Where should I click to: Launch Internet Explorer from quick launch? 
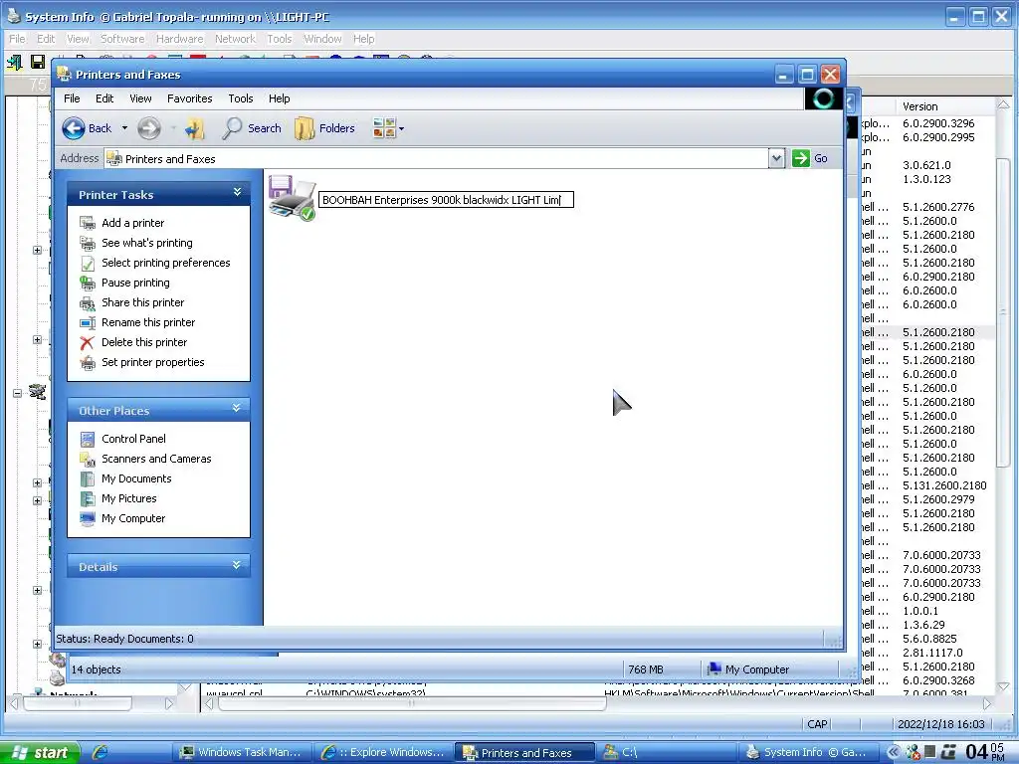[100, 752]
